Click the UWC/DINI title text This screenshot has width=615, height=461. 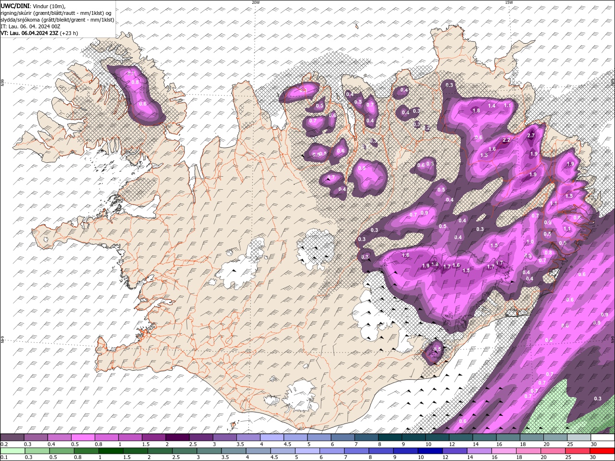pyautogui.click(x=14, y=5)
